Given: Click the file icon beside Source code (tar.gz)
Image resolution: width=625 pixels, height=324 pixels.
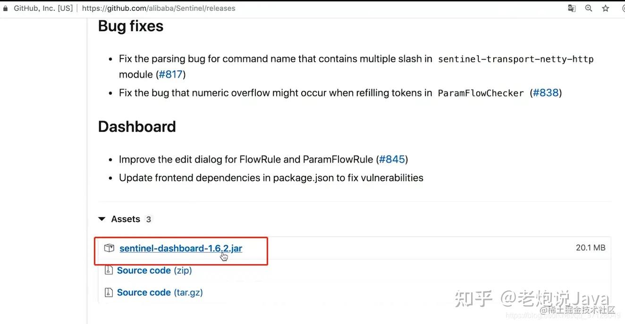Looking at the screenshot, I should [109, 292].
